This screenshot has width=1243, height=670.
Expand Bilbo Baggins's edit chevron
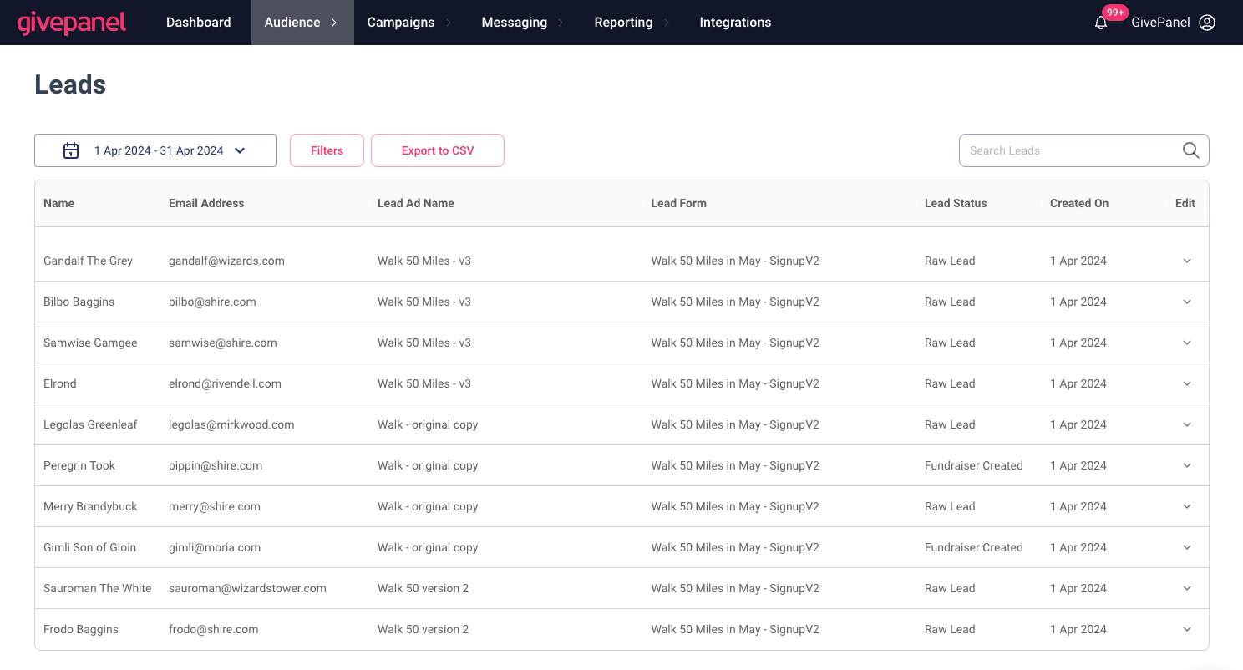[1187, 302]
